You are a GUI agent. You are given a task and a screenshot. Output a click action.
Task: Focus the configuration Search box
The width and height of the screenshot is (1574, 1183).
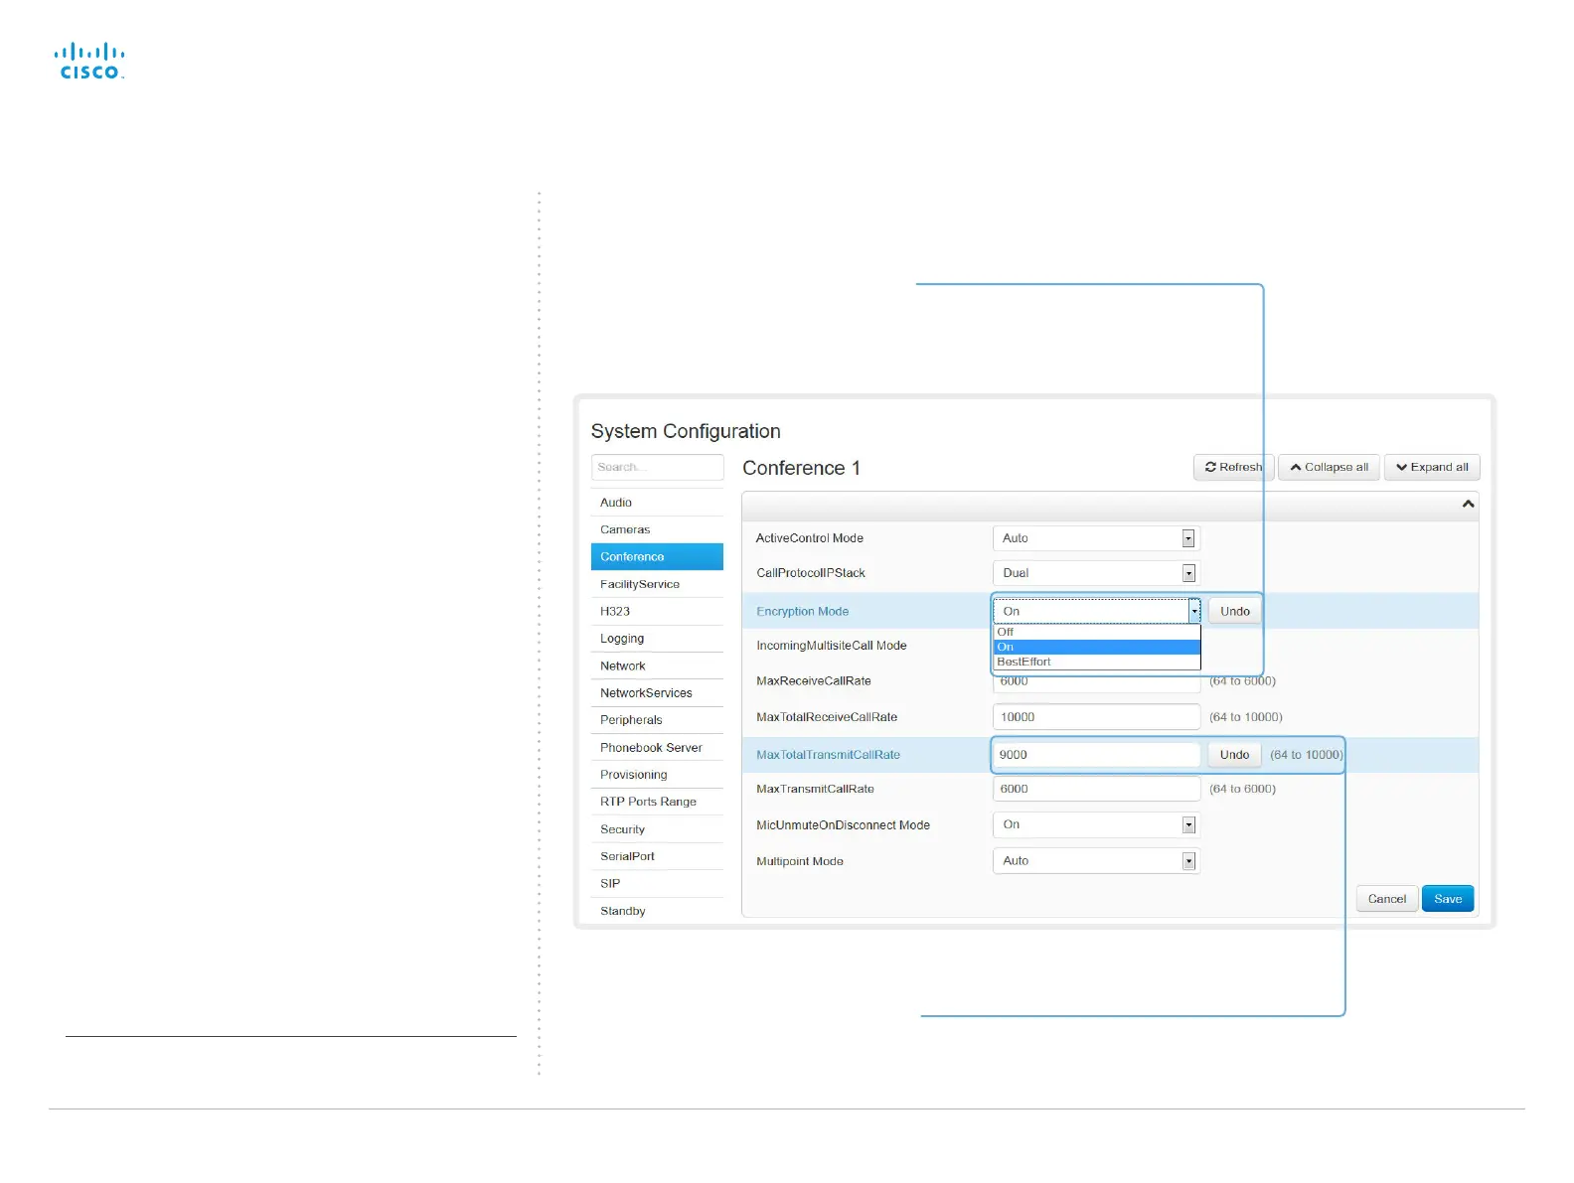[657, 467]
